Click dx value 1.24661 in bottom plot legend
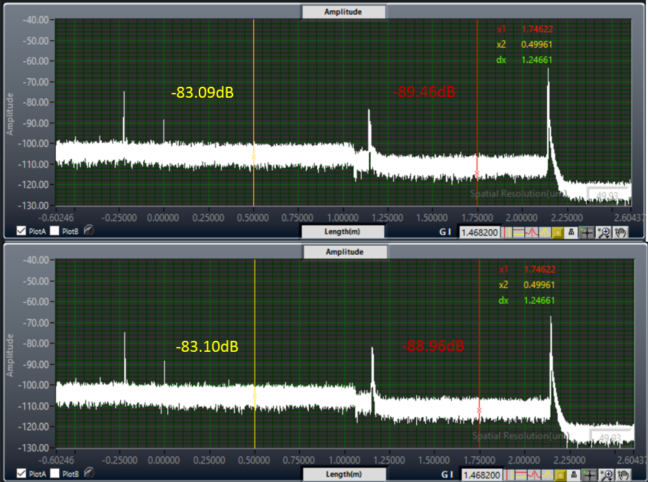The image size is (648, 482). [x=539, y=300]
